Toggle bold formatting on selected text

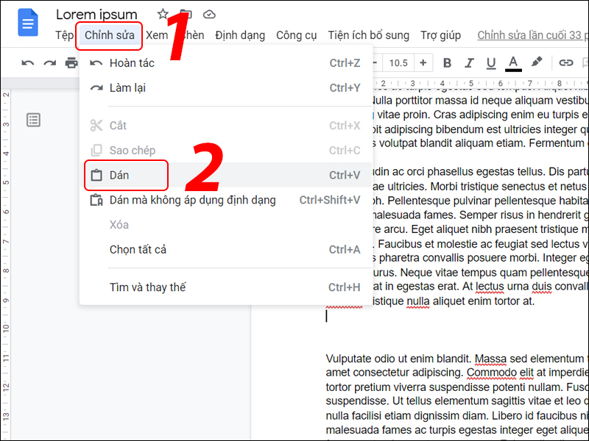pos(447,62)
